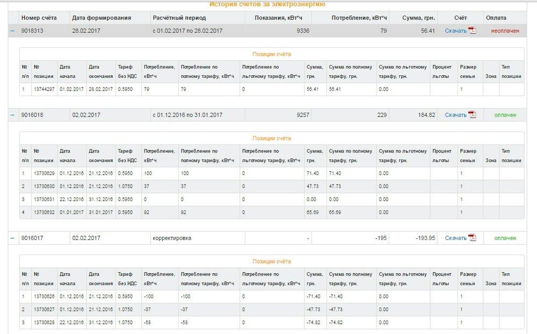Select the period с 01.12.2016 по 31.01.2017

(x=187, y=115)
